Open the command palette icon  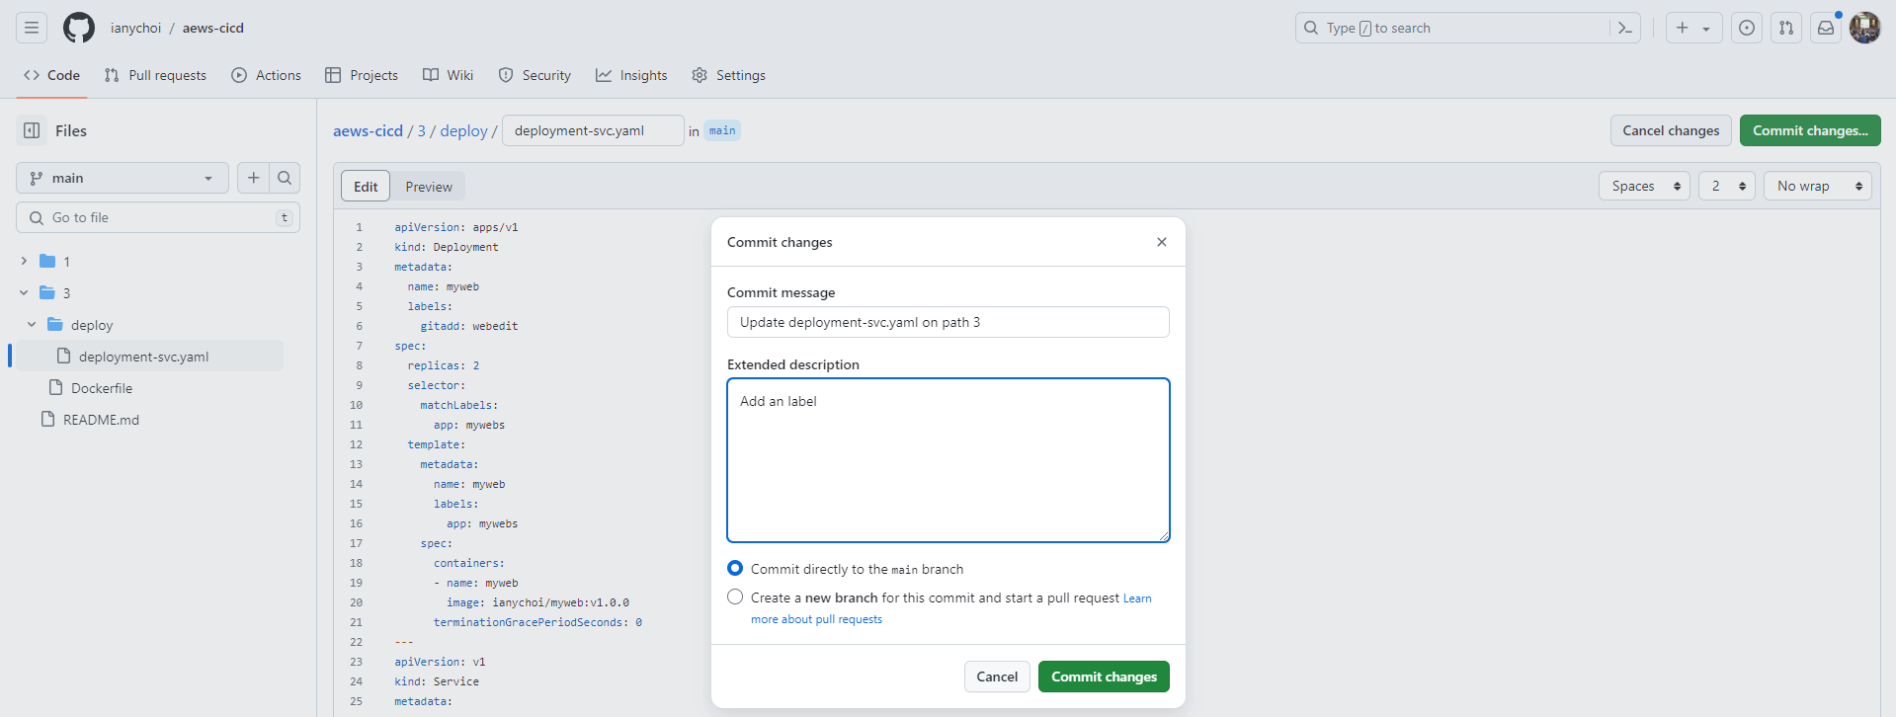pos(1625,28)
